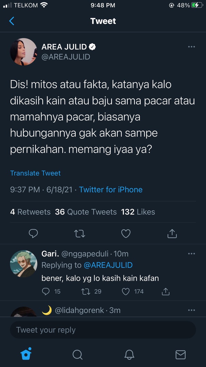Retweet Gari's reply with 29 retweets
The width and height of the screenshot is (206, 367).
[x=86, y=292]
